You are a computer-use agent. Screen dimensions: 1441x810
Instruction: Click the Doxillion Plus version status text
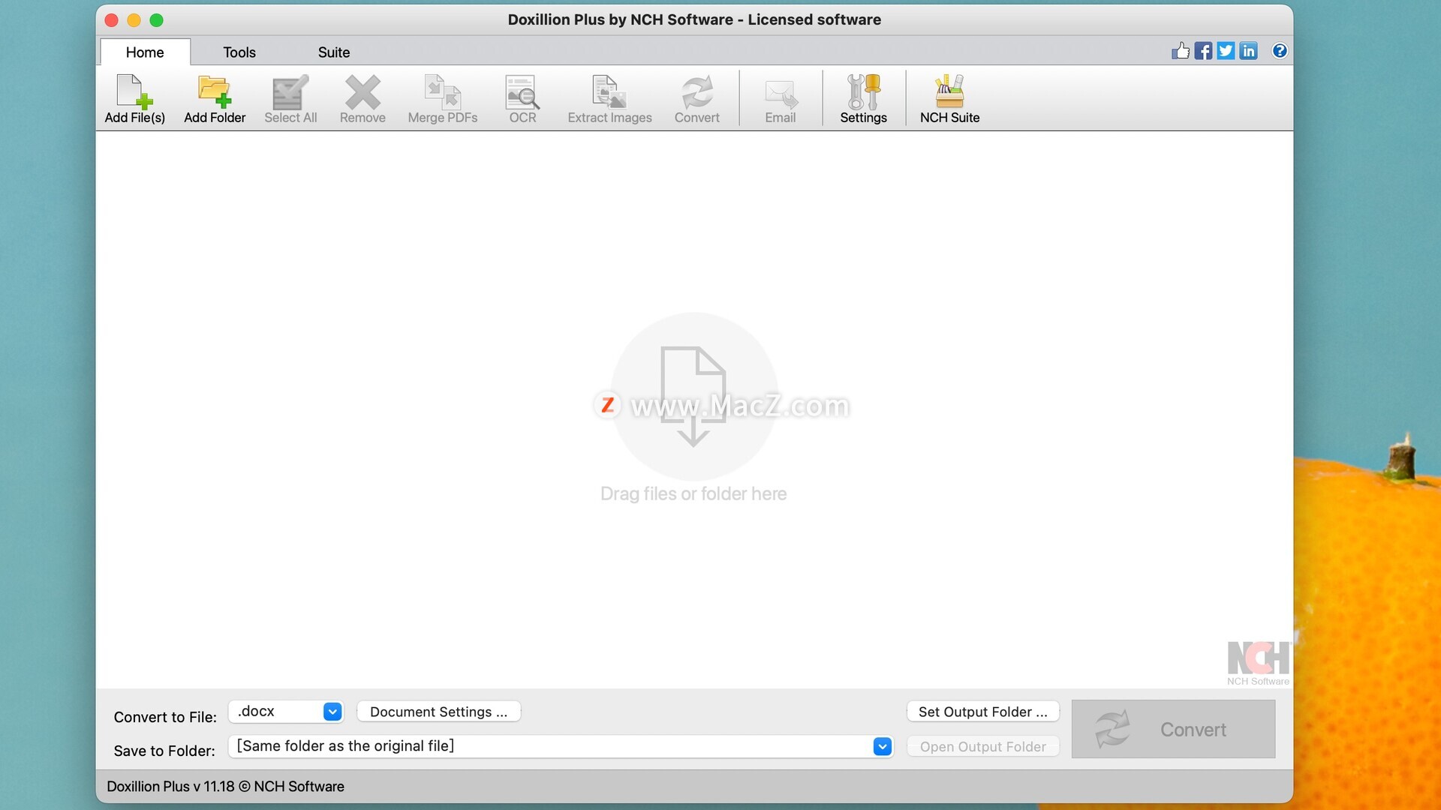point(226,787)
